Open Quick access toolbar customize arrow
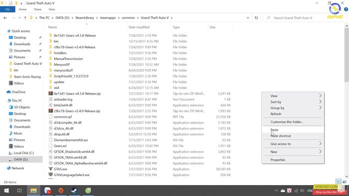Image resolution: width=349 pixels, height=196 pixels. [21, 3]
